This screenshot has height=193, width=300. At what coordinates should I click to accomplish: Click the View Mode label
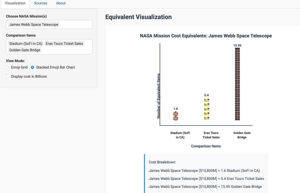(15, 61)
